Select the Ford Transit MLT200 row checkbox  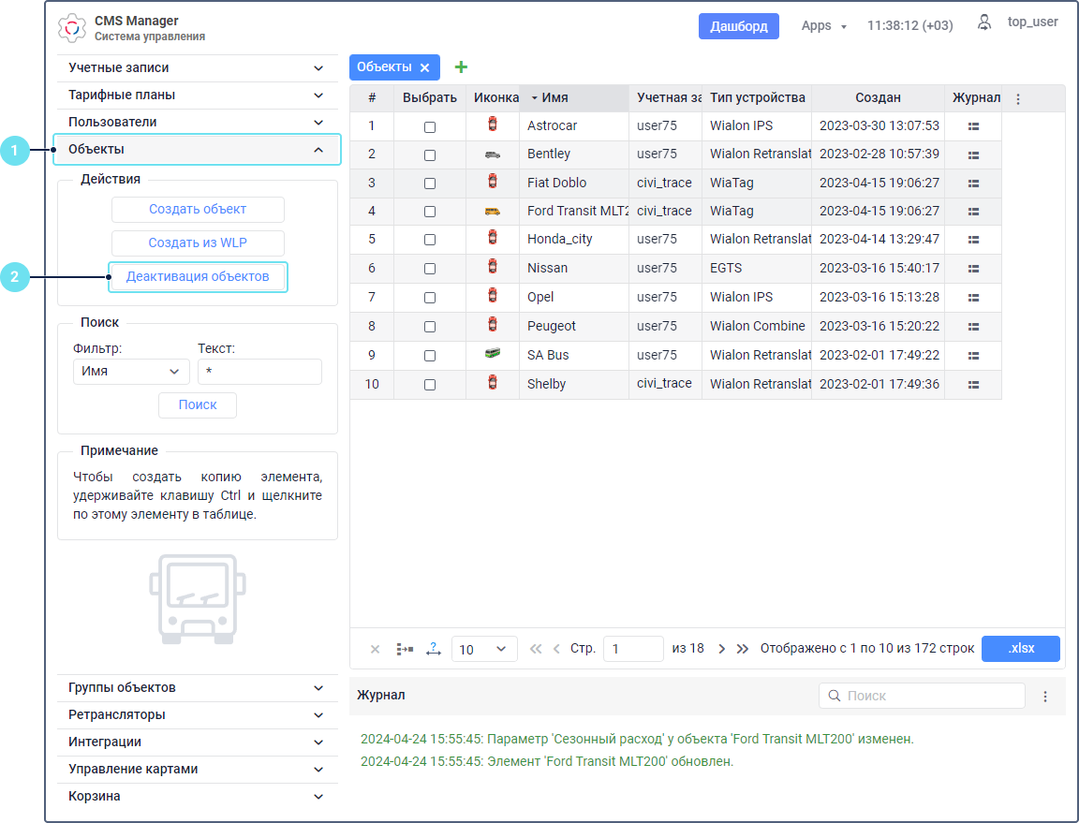[430, 213]
